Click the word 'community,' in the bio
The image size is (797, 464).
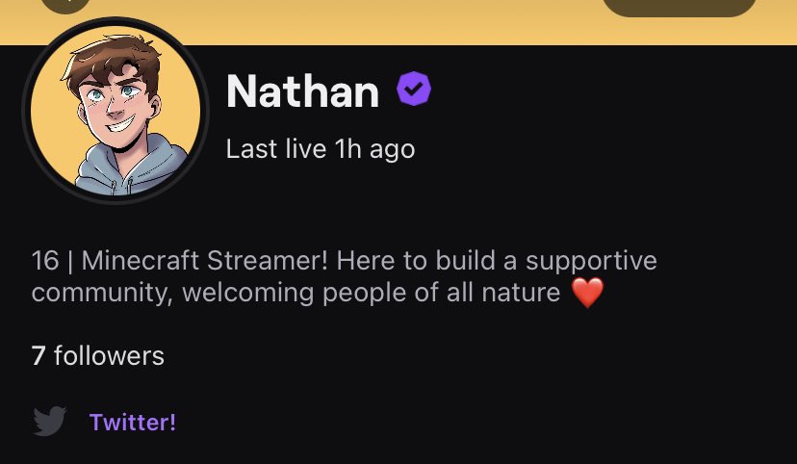click(102, 295)
